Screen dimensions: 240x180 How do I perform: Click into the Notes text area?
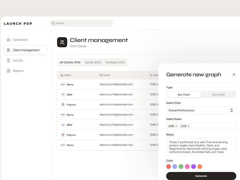pyautogui.click(x=201, y=147)
